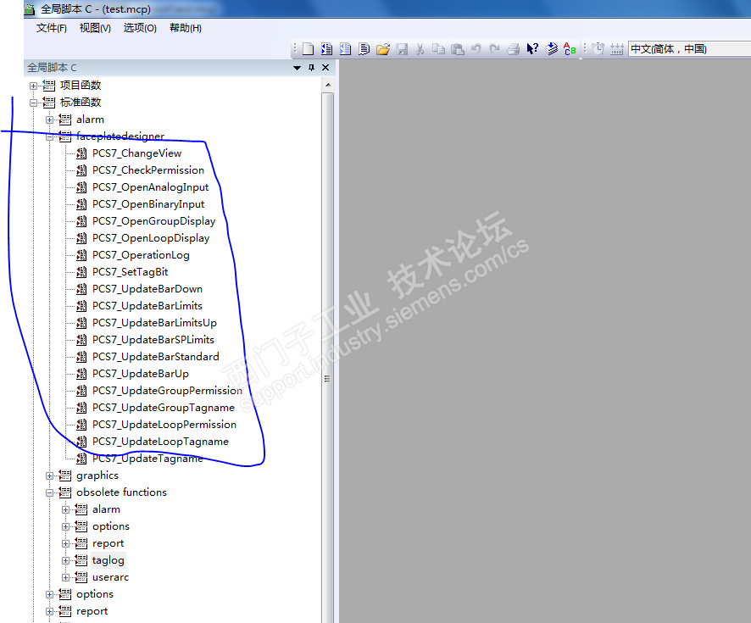Click the function icon next to PCS7_SetTagBit

pyautogui.click(x=82, y=272)
